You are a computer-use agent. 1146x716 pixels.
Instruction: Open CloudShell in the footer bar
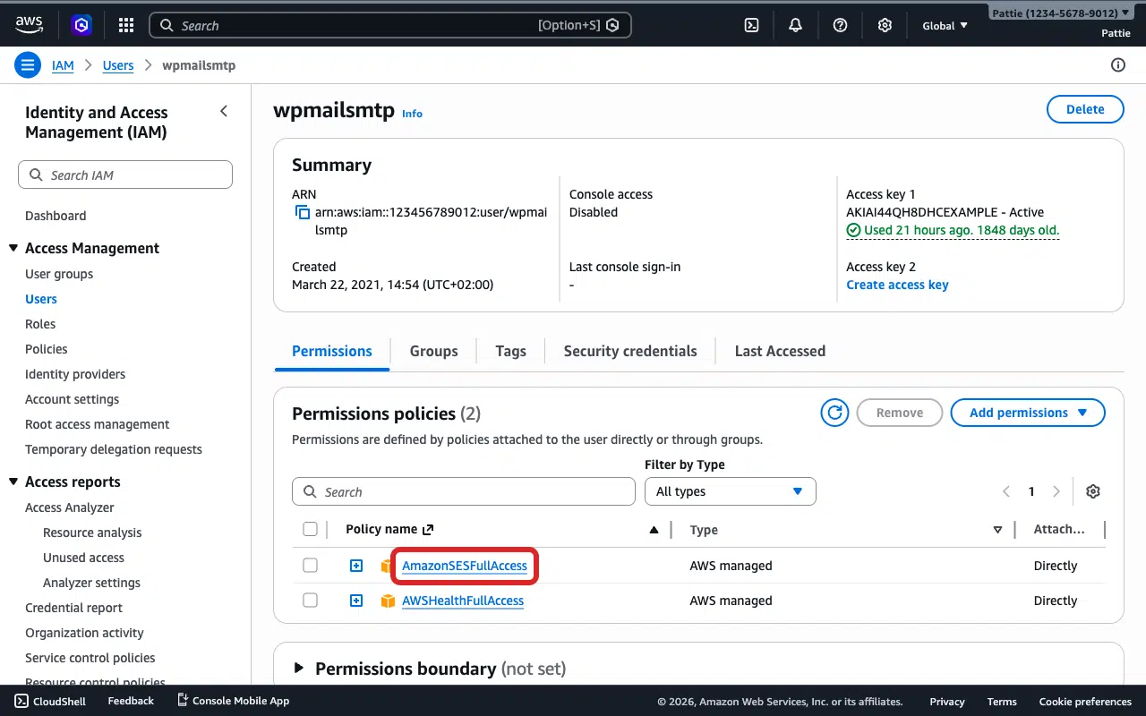50,701
